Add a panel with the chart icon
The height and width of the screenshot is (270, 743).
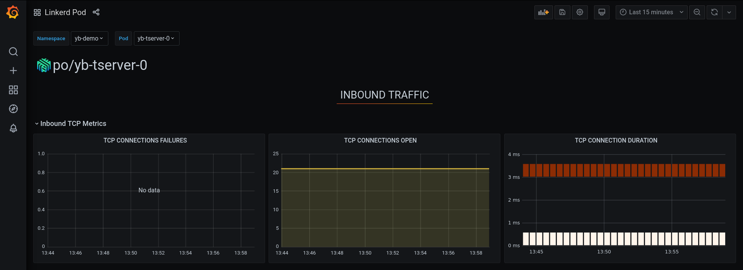543,12
